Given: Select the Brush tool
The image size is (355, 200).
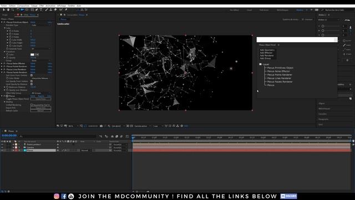Looking at the screenshot, I should pyautogui.click(x=47, y=10).
